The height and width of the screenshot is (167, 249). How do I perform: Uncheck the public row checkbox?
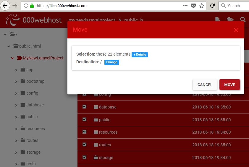[85, 119]
